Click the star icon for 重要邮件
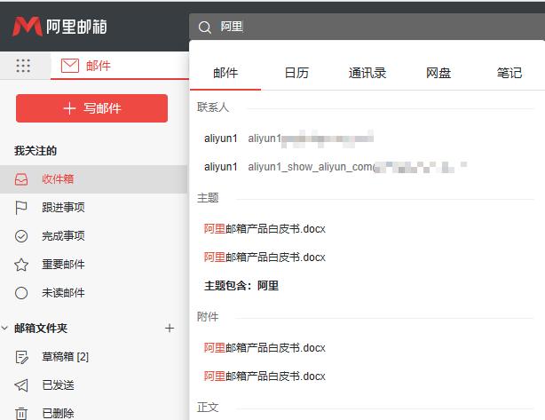The height and width of the screenshot is (420, 545). pyautogui.click(x=21, y=265)
